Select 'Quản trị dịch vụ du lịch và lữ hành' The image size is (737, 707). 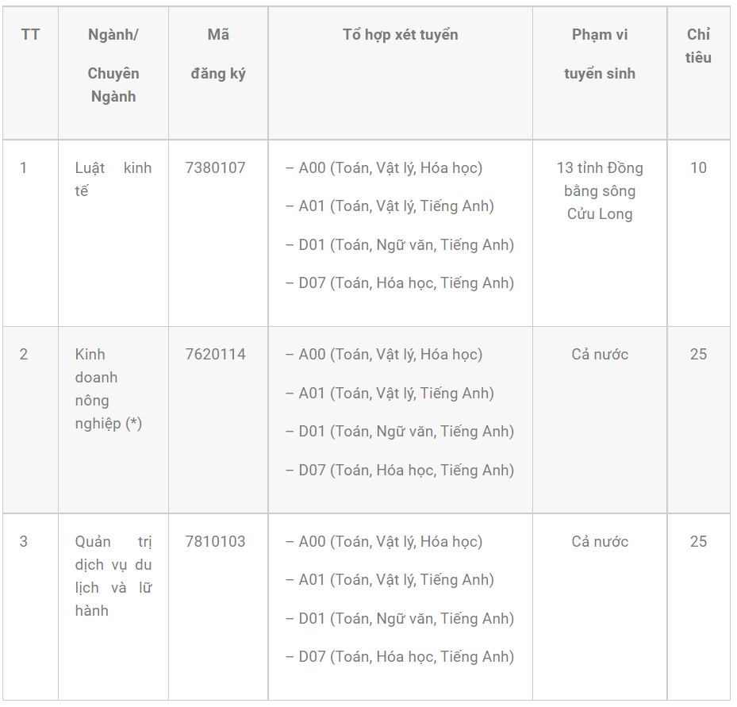[113, 576]
